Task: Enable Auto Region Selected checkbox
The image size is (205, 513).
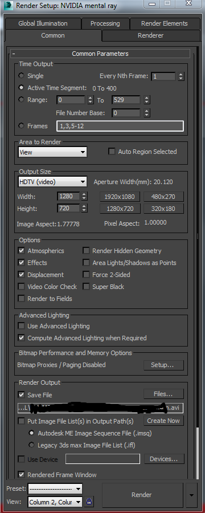Action: click(112, 152)
